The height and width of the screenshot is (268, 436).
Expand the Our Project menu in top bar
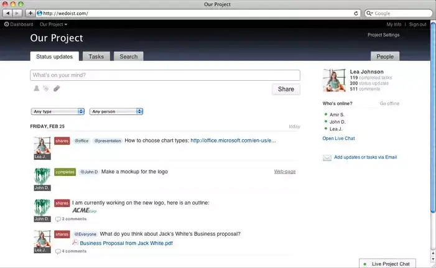pos(53,24)
